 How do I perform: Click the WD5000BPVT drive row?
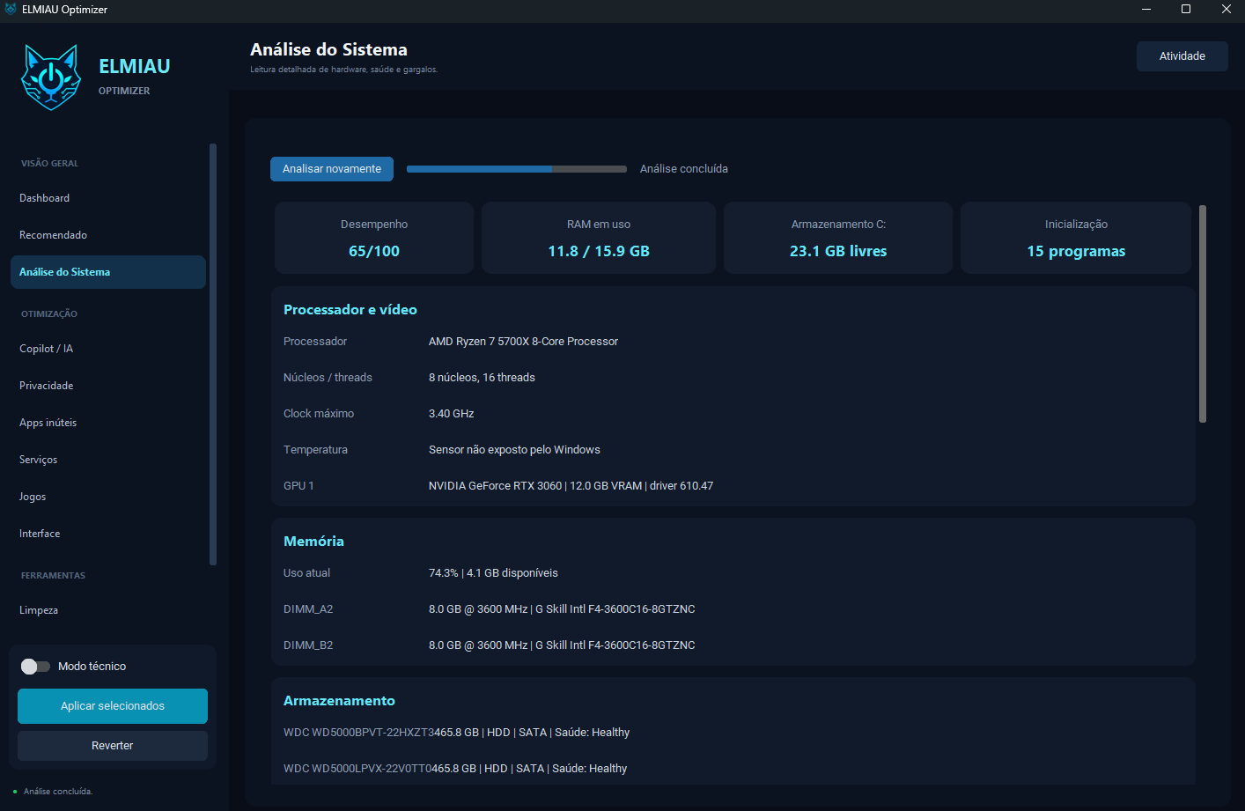click(733, 733)
